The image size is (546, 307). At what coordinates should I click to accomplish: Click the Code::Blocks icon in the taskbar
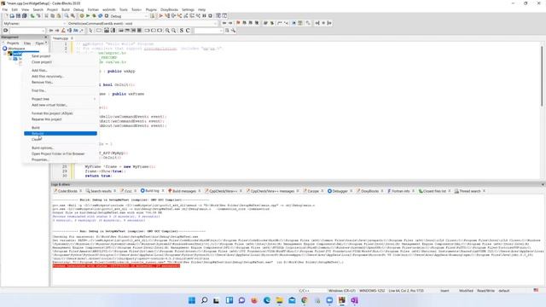(x=342, y=300)
